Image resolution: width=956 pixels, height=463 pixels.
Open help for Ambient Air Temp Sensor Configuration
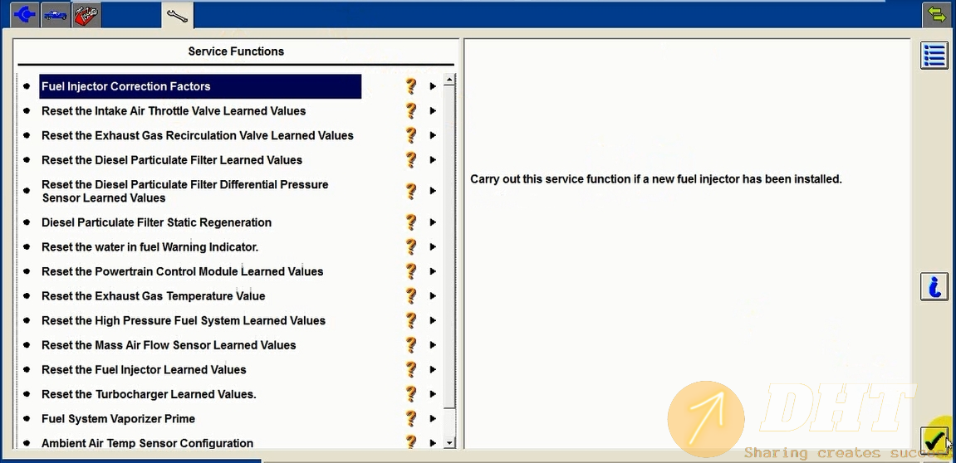(x=411, y=442)
